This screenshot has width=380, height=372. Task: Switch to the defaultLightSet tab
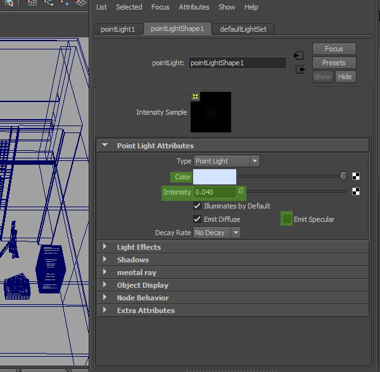pyautogui.click(x=243, y=29)
